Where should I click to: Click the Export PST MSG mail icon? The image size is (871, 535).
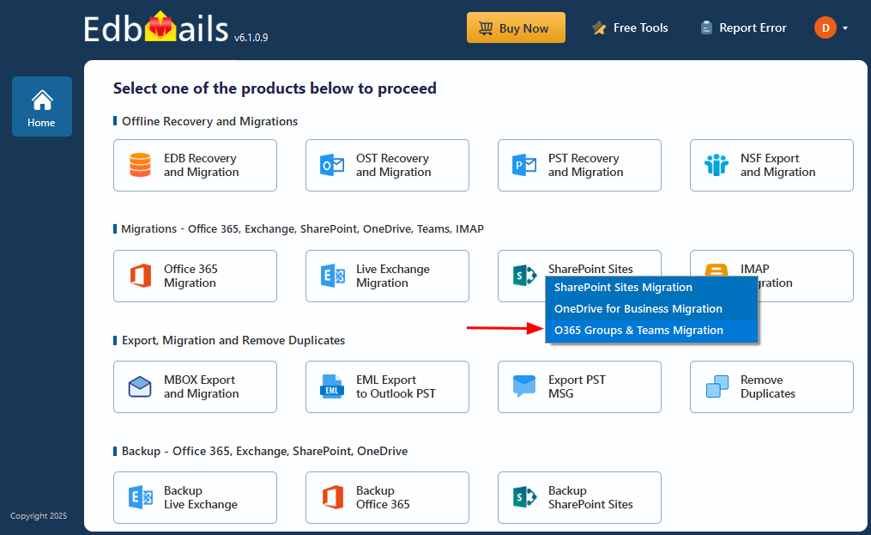click(x=523, y=386)
